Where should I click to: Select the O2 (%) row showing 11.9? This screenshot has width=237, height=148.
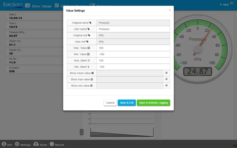pyautogui.click(x=34, y=61)
